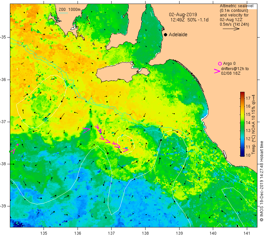The image size is (264, 237).
Task: Click the Adelaide city label
Action: (178, 35)
